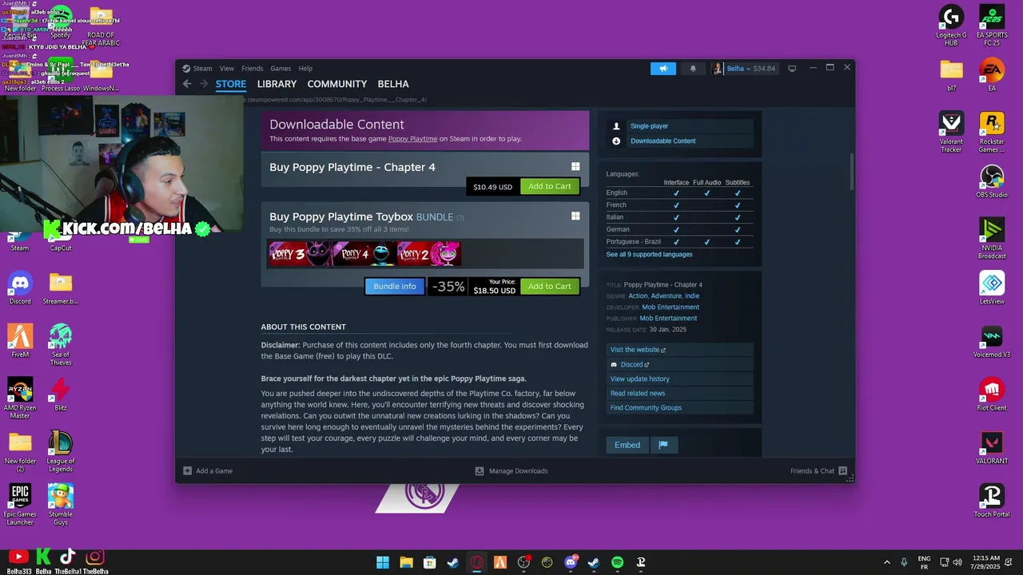Open the NVIDIA Broadcast desktop icon
Image resolution: width=1023 pixels, height=575 pixels.
click(x=992, y=239)
